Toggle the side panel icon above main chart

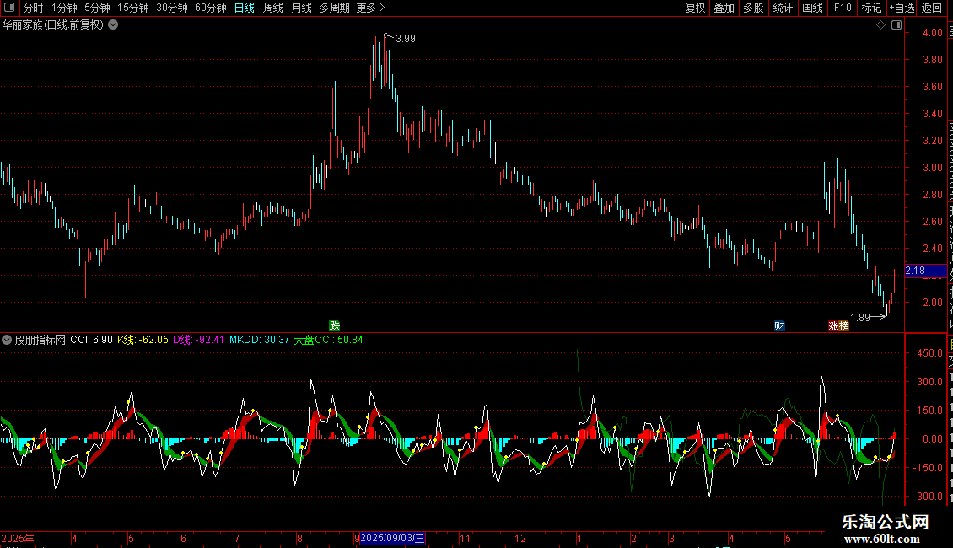click(x=896, y=25)
